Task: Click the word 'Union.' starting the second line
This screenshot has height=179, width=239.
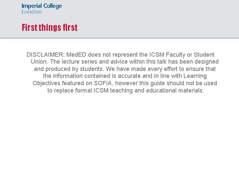Action: [39, 62]
